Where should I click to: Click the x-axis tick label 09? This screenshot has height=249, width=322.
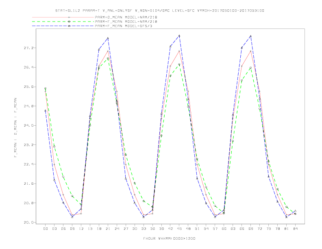(x=72, y=229)
